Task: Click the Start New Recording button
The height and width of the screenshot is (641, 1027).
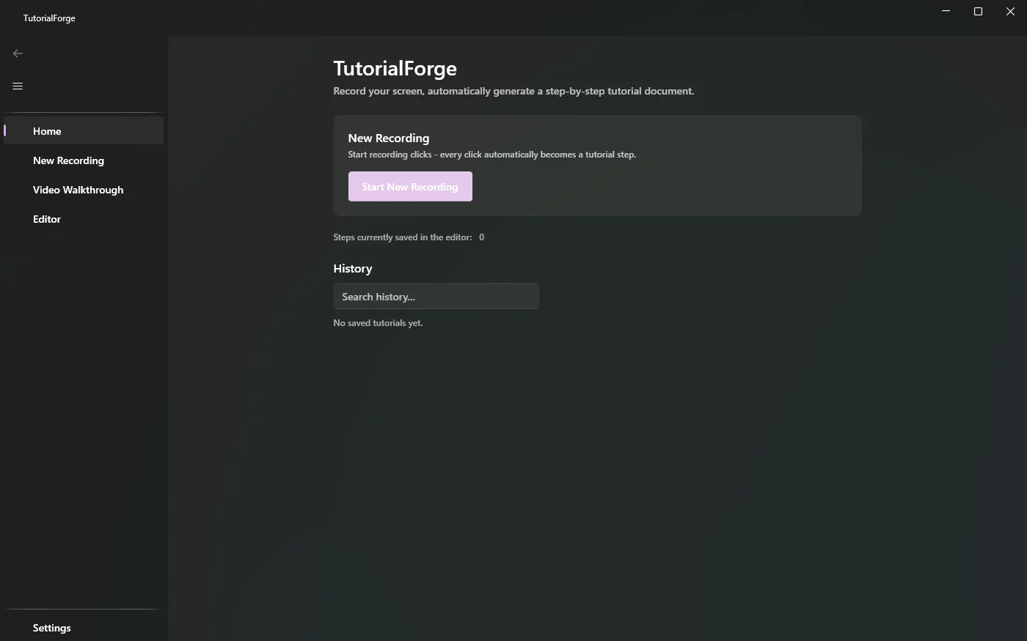Action: (x=410, y=187)
